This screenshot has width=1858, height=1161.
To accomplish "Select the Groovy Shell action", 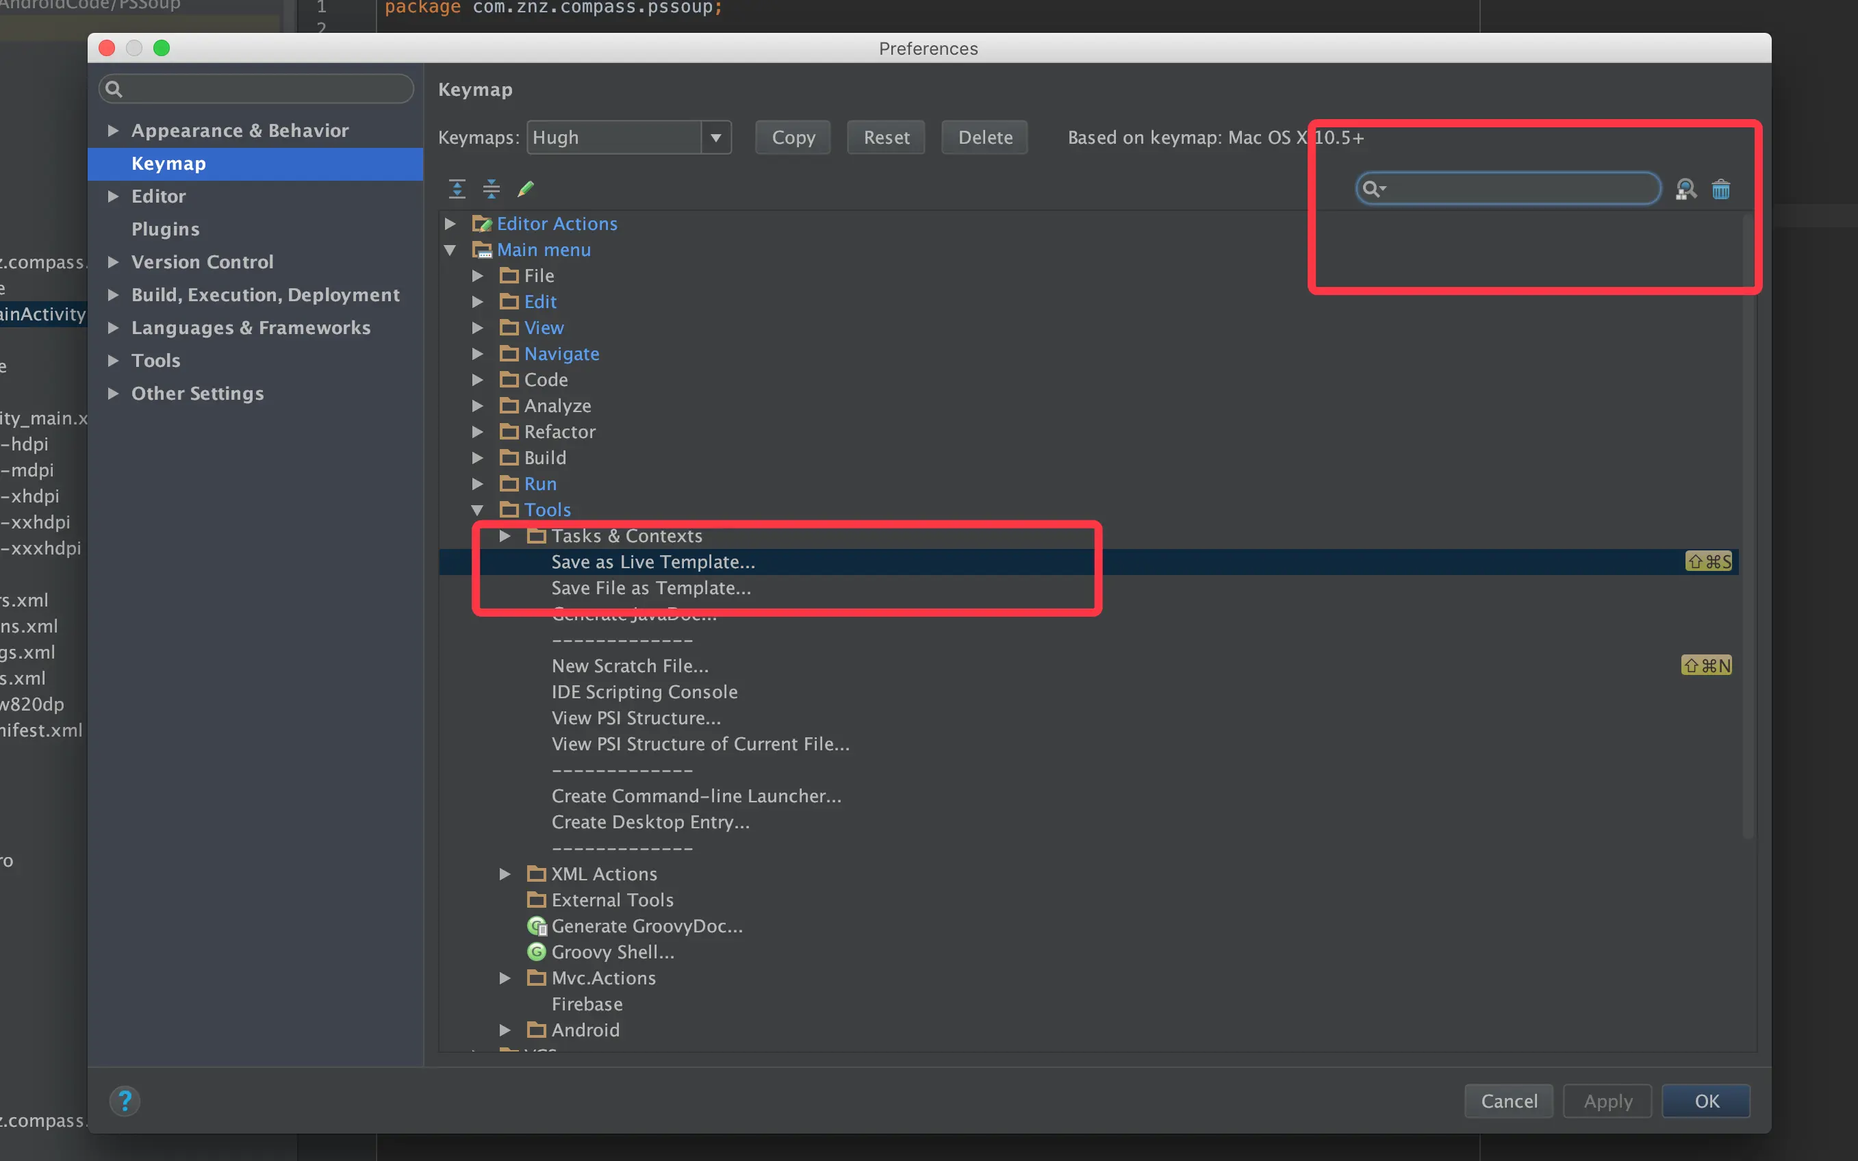I will (612, 952).
